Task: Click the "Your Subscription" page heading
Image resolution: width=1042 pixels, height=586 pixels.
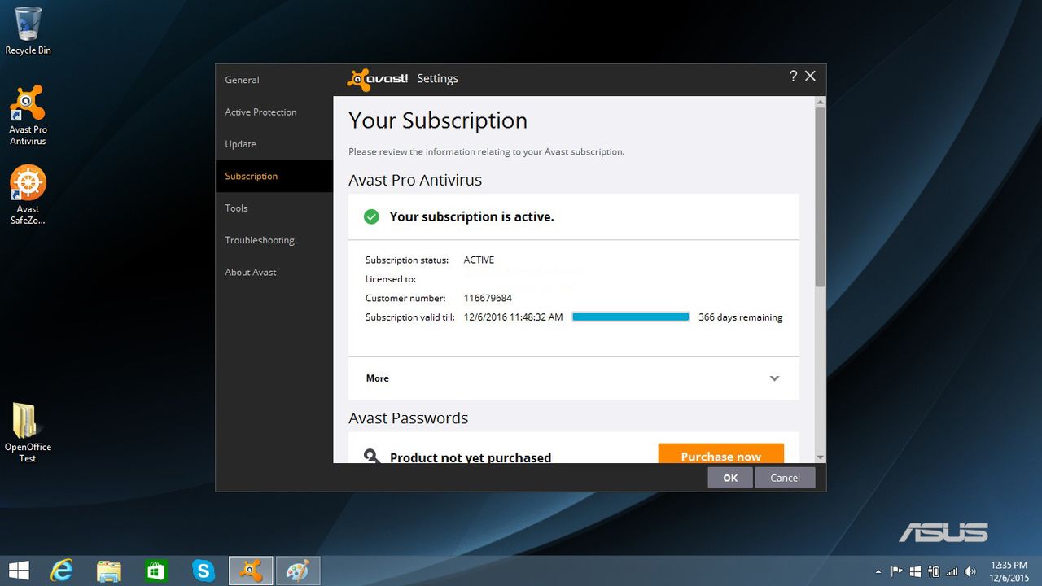Action: pos(438,120)
